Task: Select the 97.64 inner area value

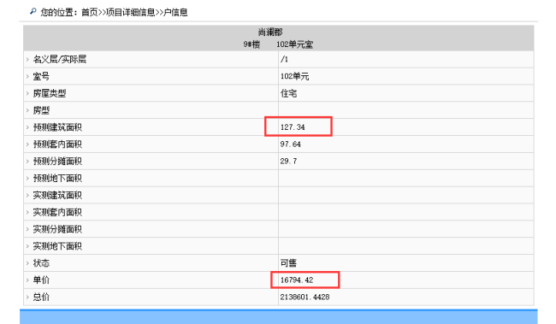Action: tap(291, 144)
